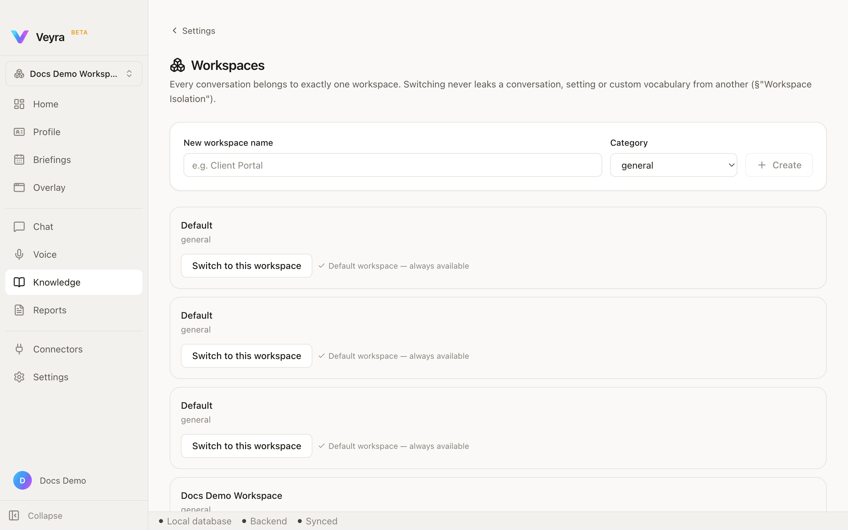Click the Settings gear icon in sidebar
Viewport: 848px width, 530px height.
point(19,377)
